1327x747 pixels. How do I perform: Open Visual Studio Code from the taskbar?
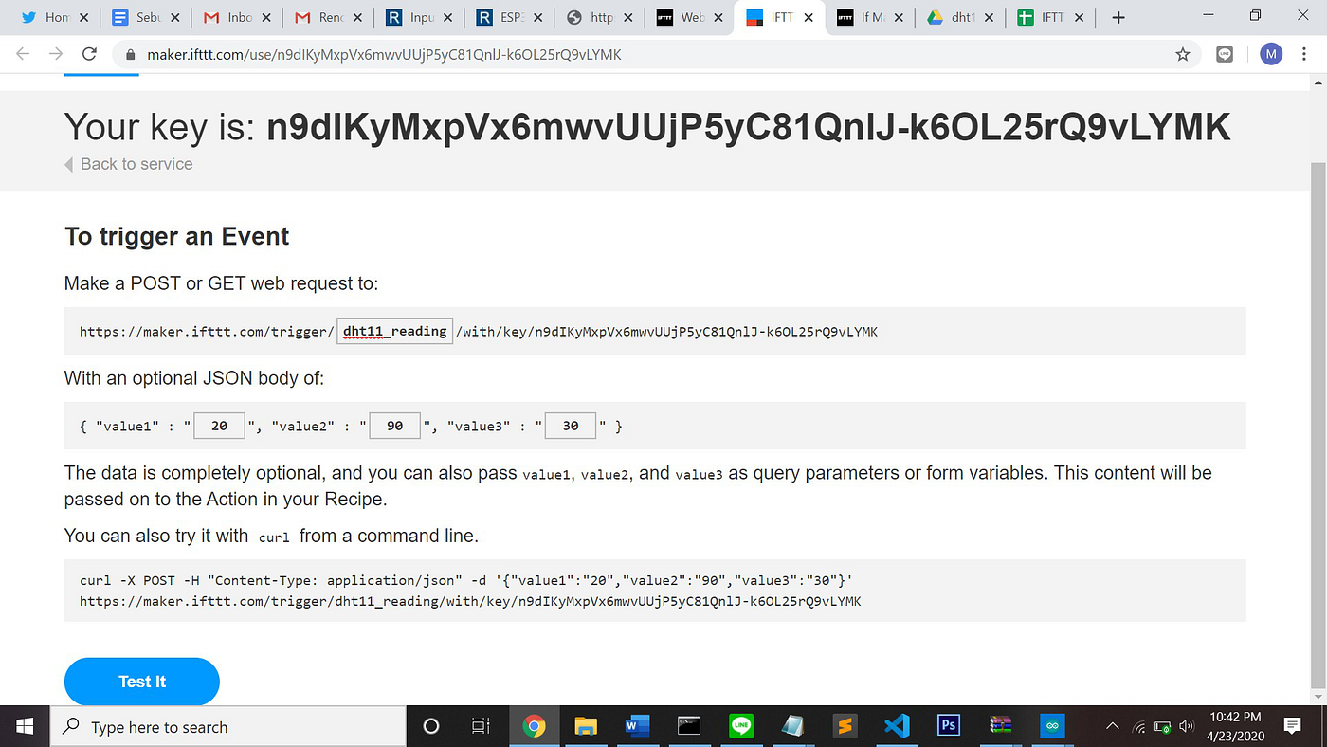click(x=897, y=726)
